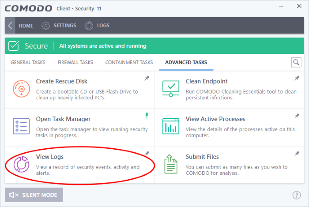Go to HOME in the top bar
309x207 pixels.
tap(26, 26)
